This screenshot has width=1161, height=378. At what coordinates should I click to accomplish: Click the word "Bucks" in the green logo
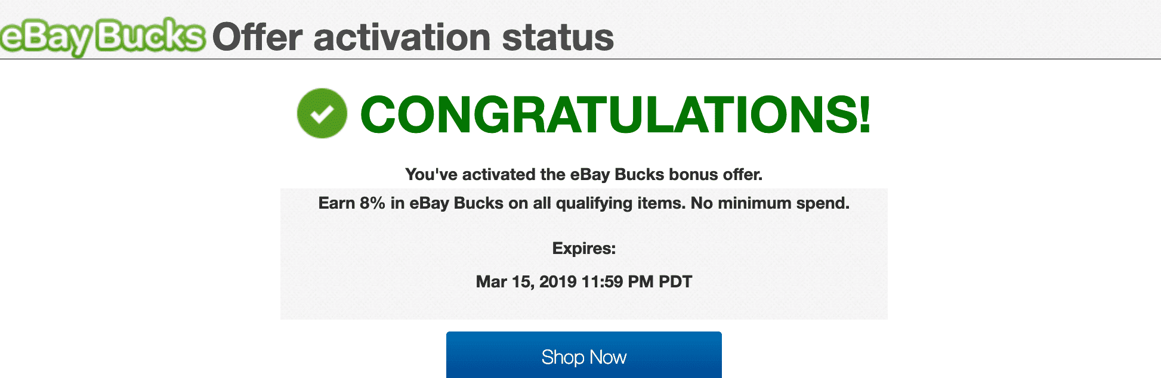(x=150, y=36)
